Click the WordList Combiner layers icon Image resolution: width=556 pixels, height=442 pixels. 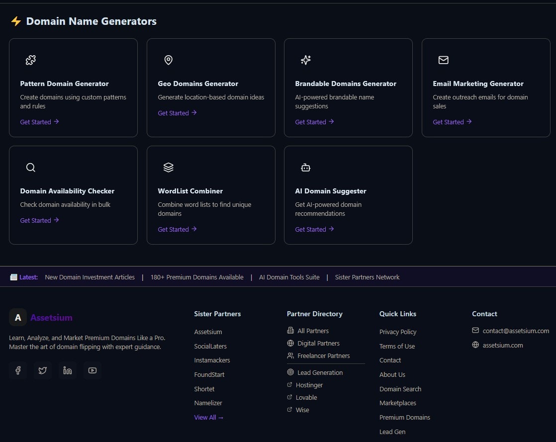[x=168, y=168]
